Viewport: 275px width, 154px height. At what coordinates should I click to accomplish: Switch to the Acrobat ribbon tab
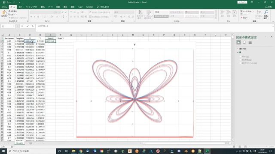[x=89, y=7]
